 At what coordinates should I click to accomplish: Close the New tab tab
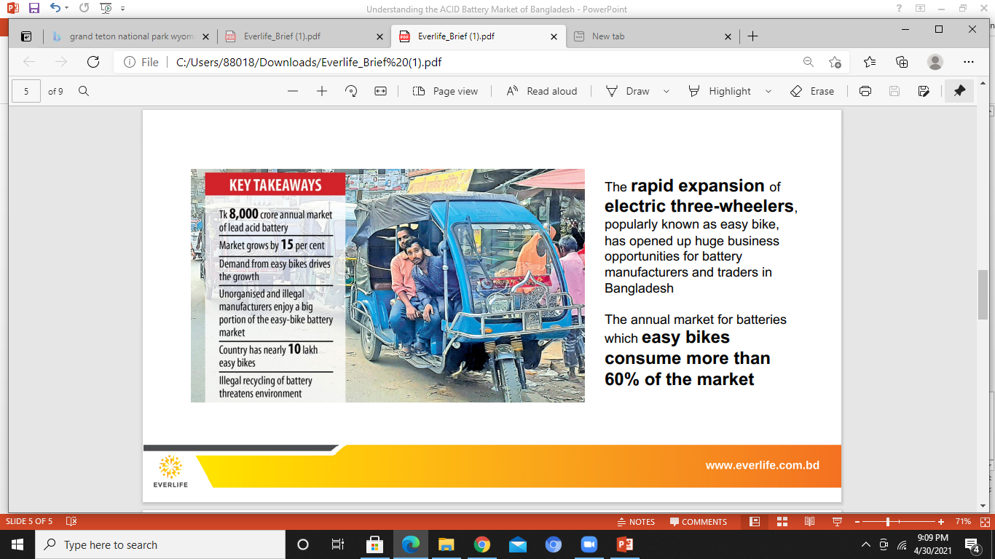coord(728,36)
